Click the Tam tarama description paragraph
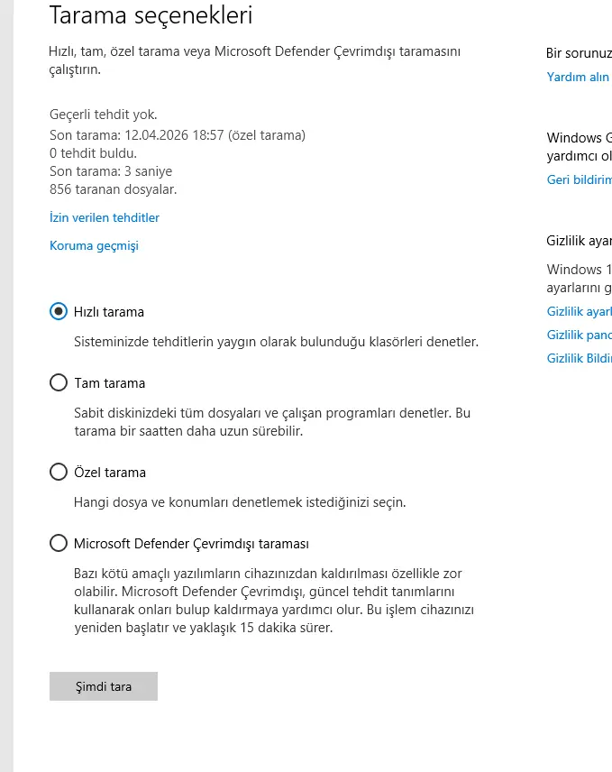This screenshot has width=612, height=772. pyautogui.click(x=272, y=421)
